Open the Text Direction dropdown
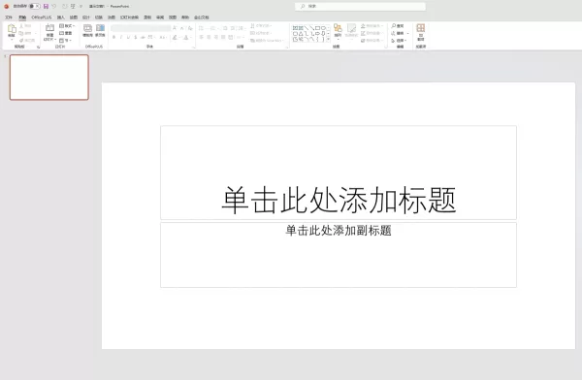Image resolution: width=582 pixels, height=380 pixels. pos(262,26)
